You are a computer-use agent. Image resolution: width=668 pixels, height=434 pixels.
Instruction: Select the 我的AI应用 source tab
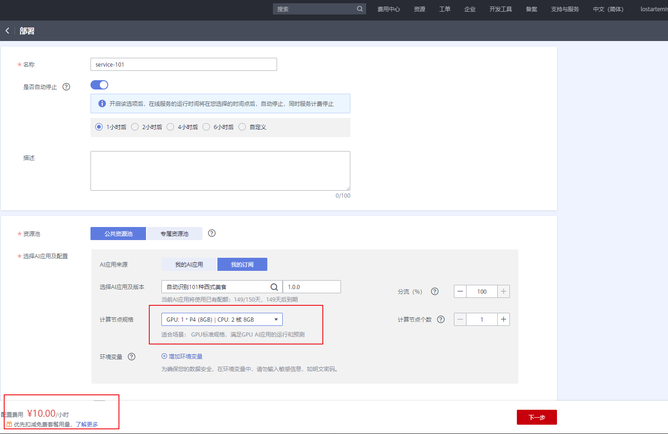[189, 264]
